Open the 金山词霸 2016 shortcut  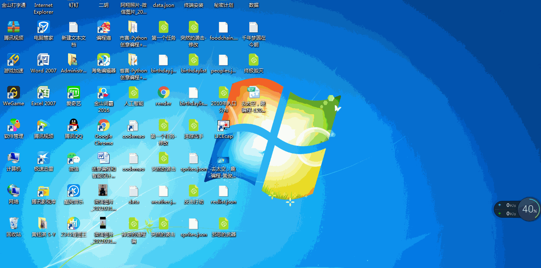pos(104,93)
